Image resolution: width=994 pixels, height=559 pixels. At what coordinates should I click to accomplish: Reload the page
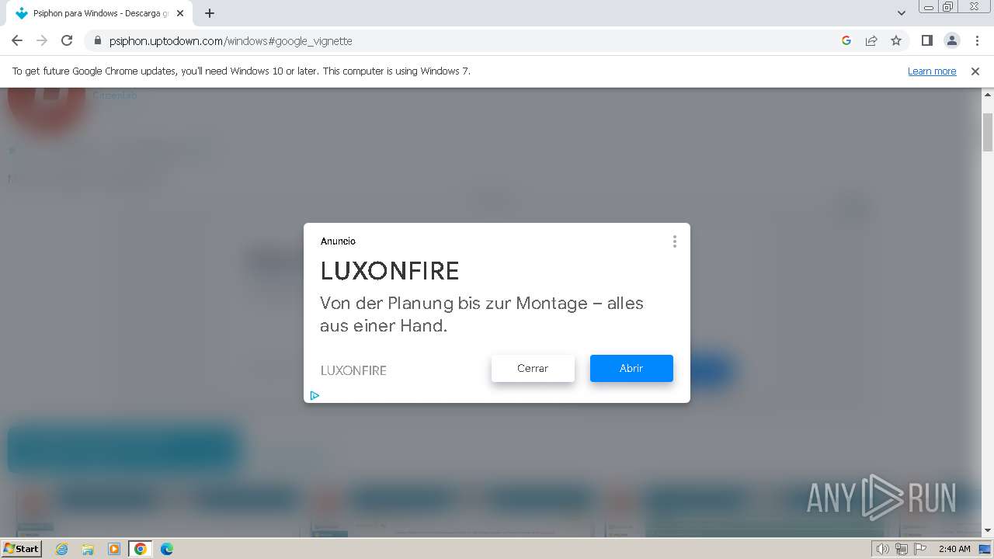[67, 40]
